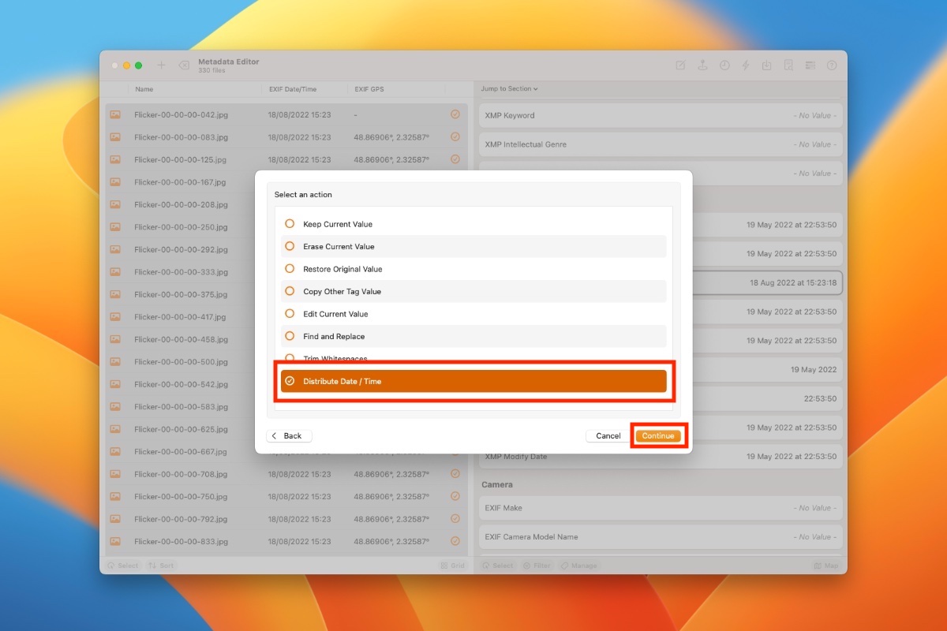Click Select under the file list
The image size is (947, 631).
click(x=123, y=566)
